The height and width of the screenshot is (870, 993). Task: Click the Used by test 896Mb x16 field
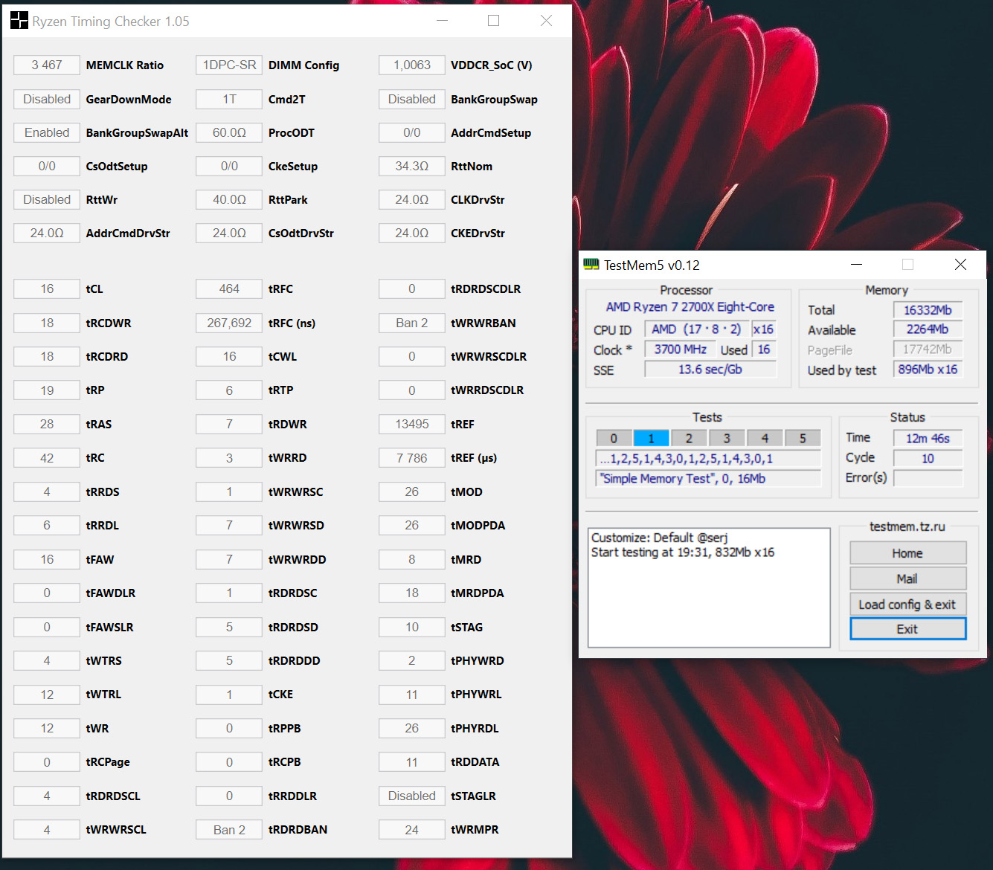pyautogui.click(x=928, y=370)
